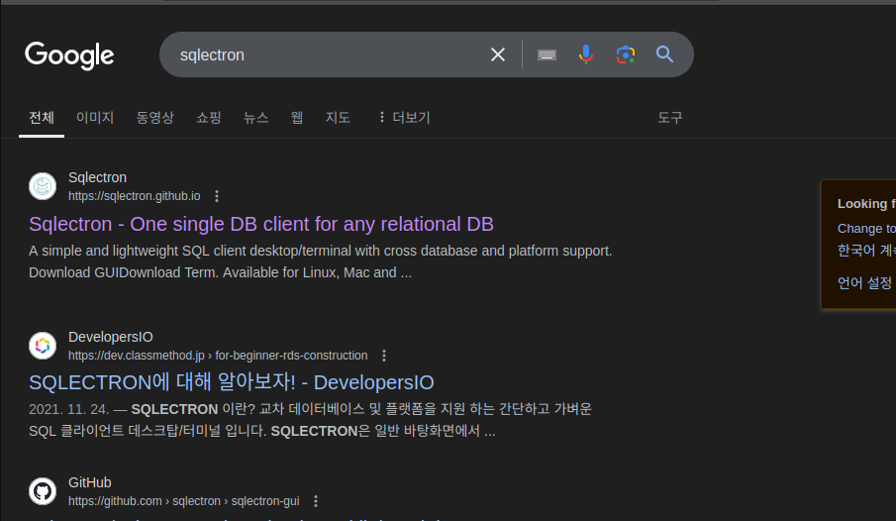896x521 pixels.
Task: Switch to the 이미지 tab
Action: pyautogui.click(x=95, y=118)
